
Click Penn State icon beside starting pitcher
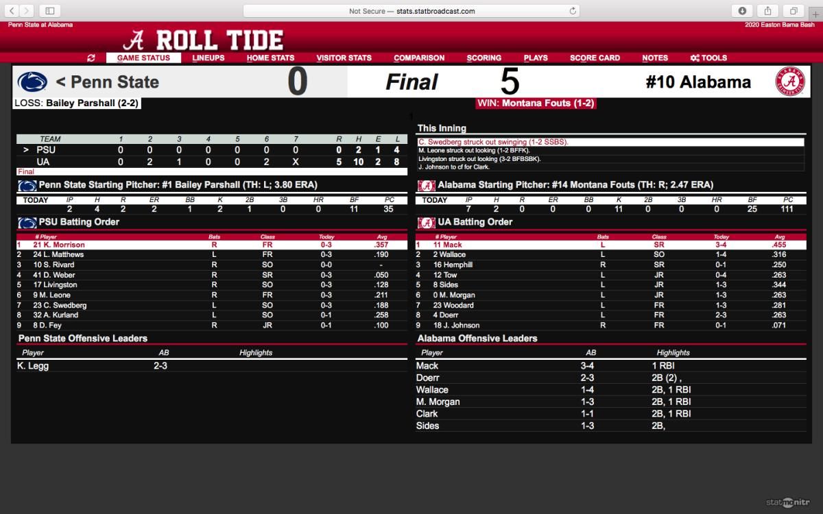[27, 185]
